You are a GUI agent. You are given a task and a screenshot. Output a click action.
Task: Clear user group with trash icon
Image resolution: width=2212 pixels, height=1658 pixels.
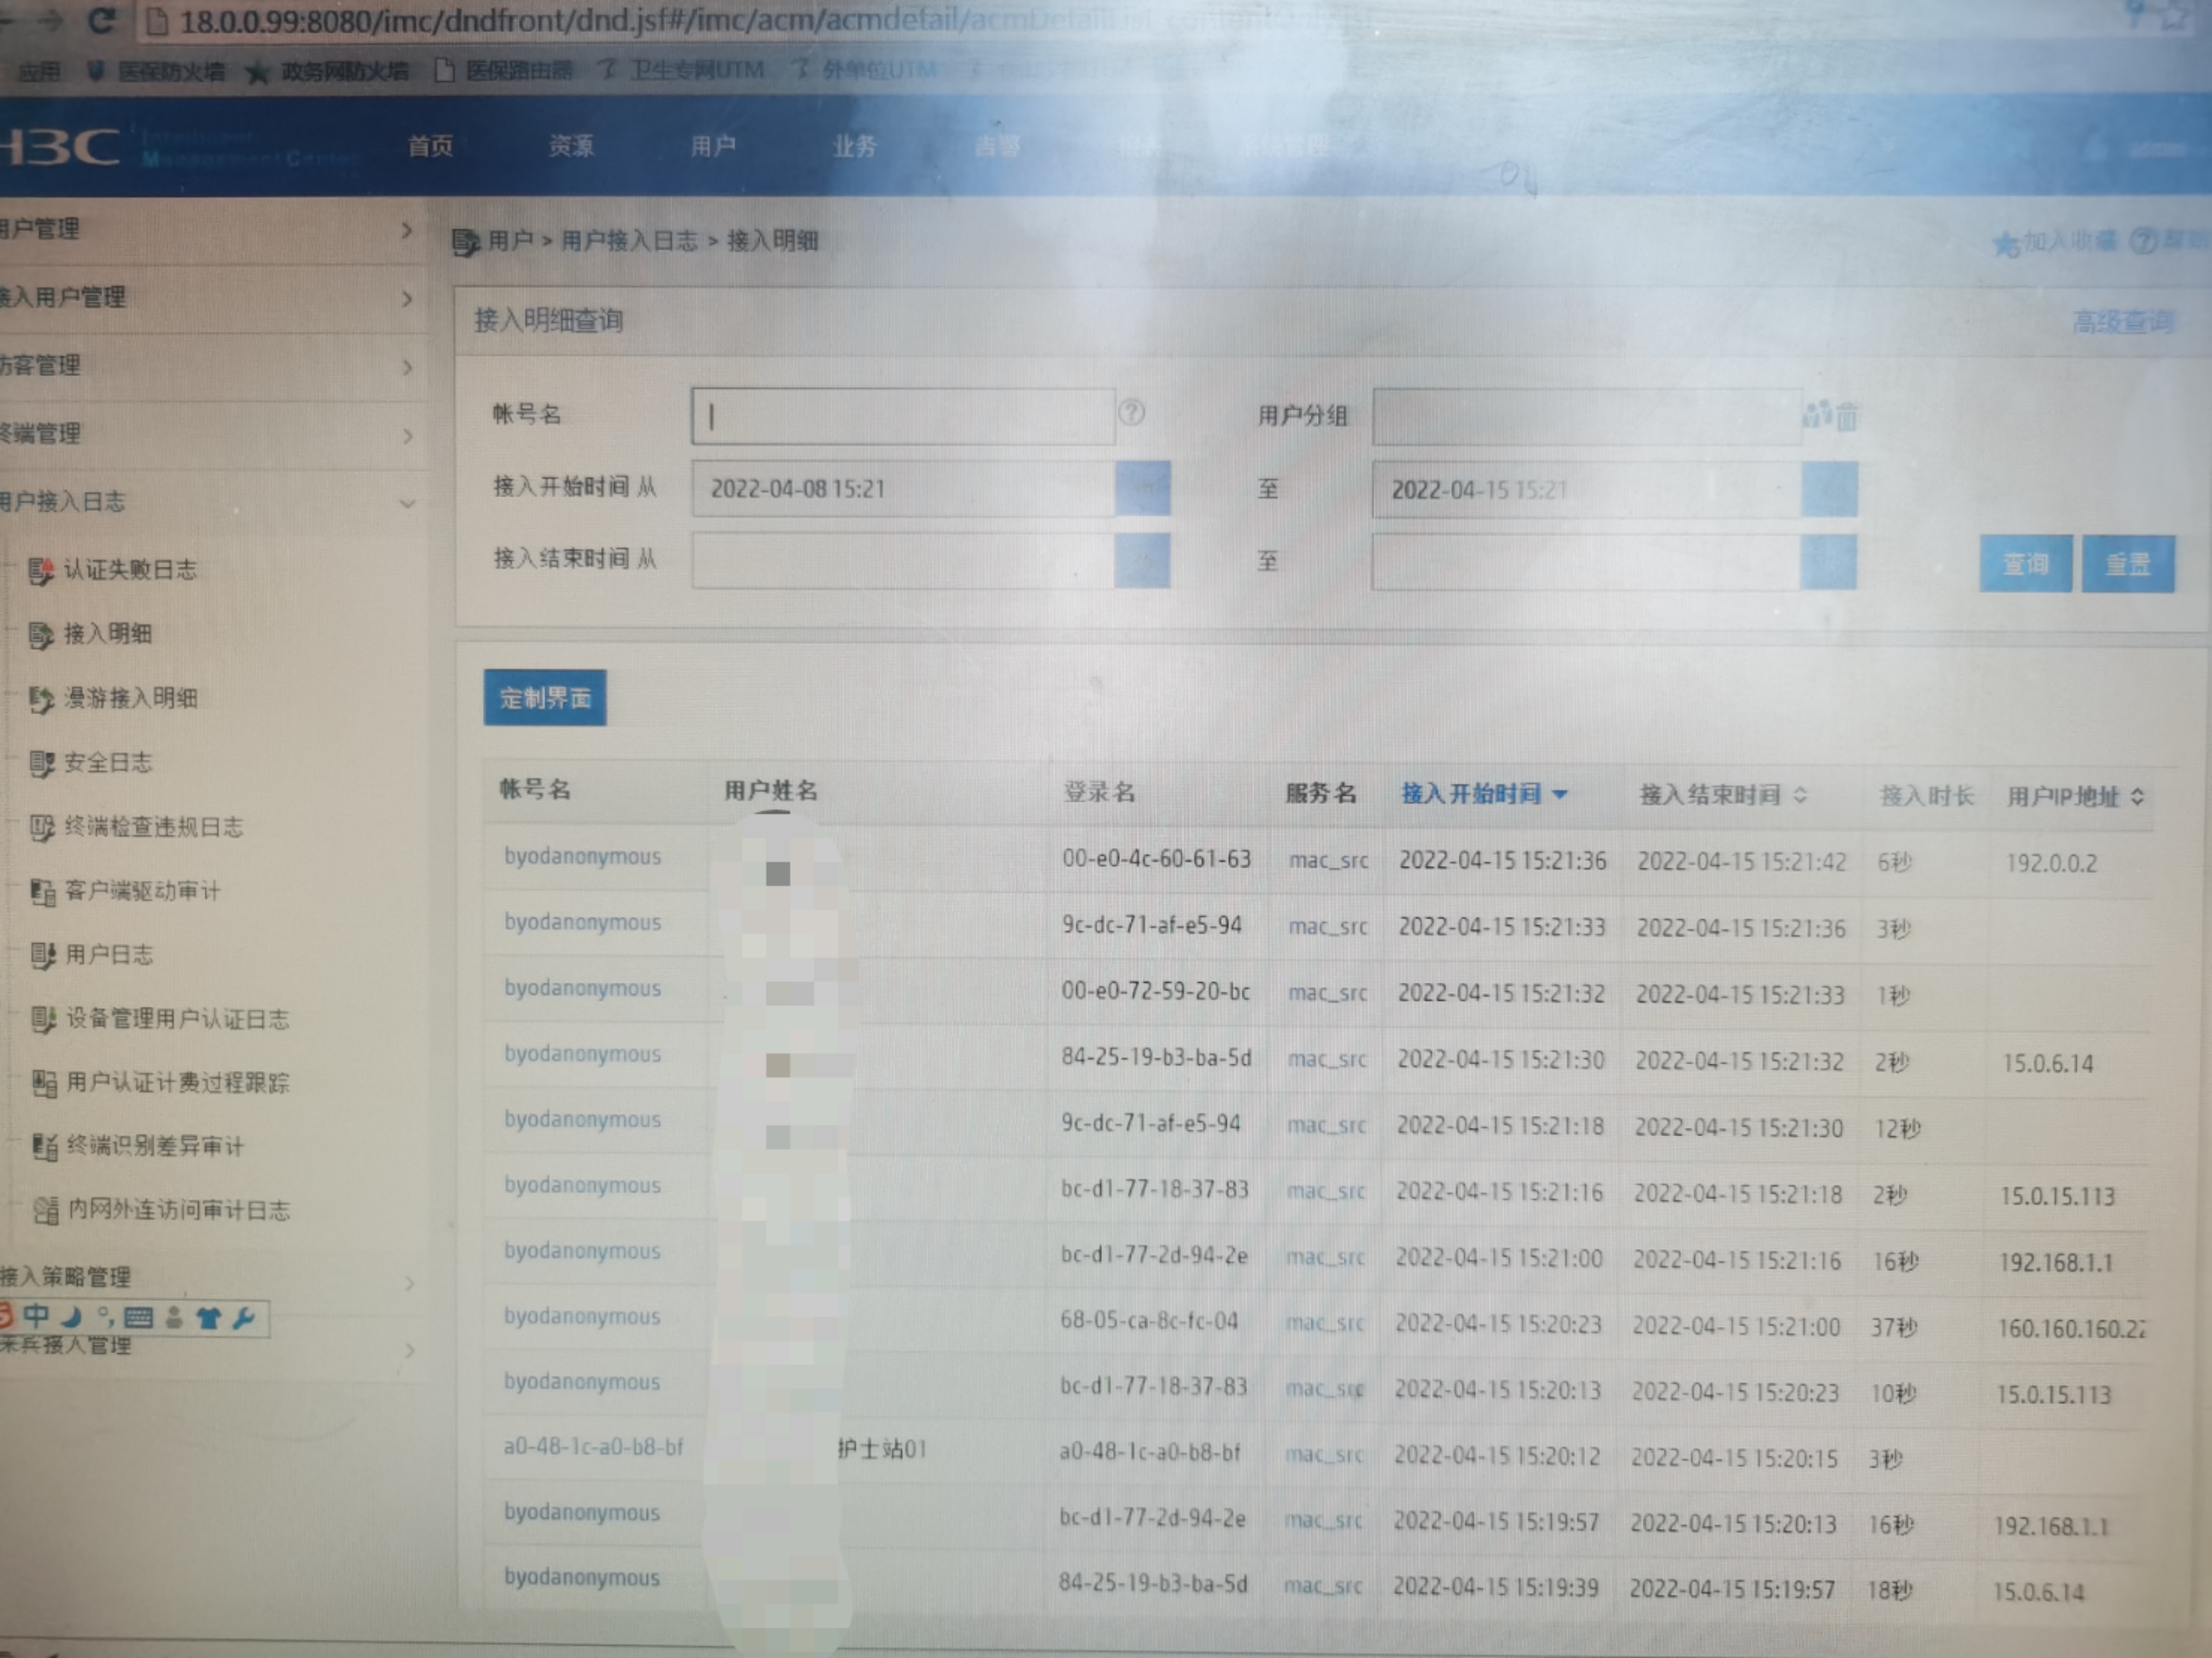point(1846,416)
